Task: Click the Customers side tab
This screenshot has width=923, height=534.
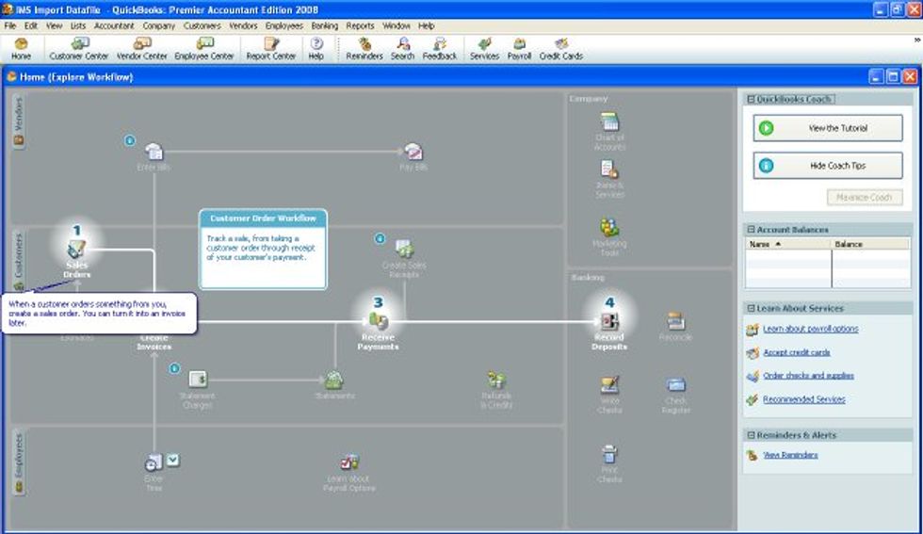Action: [x=19, y=261]
